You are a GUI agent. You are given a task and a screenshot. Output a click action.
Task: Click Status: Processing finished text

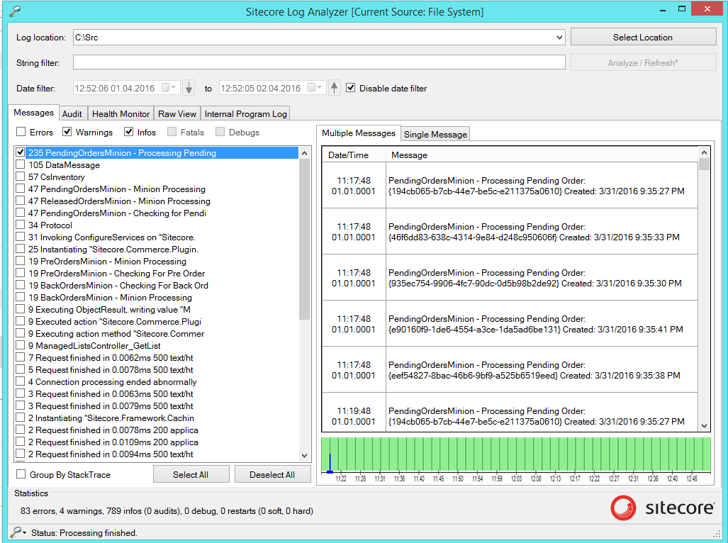(84, 532)
